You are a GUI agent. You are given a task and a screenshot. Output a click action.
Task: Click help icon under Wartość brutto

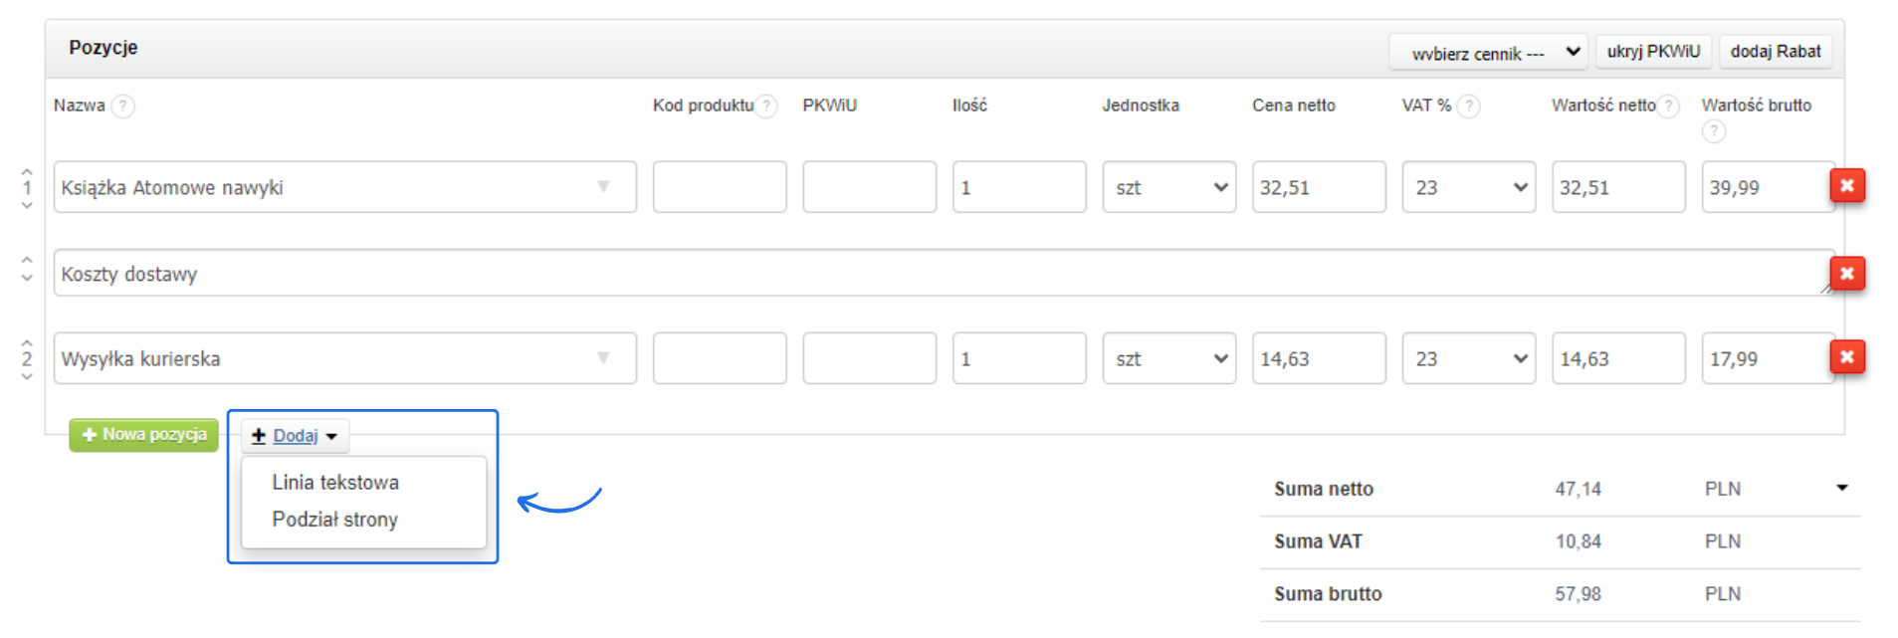[x=1713, y=130]
